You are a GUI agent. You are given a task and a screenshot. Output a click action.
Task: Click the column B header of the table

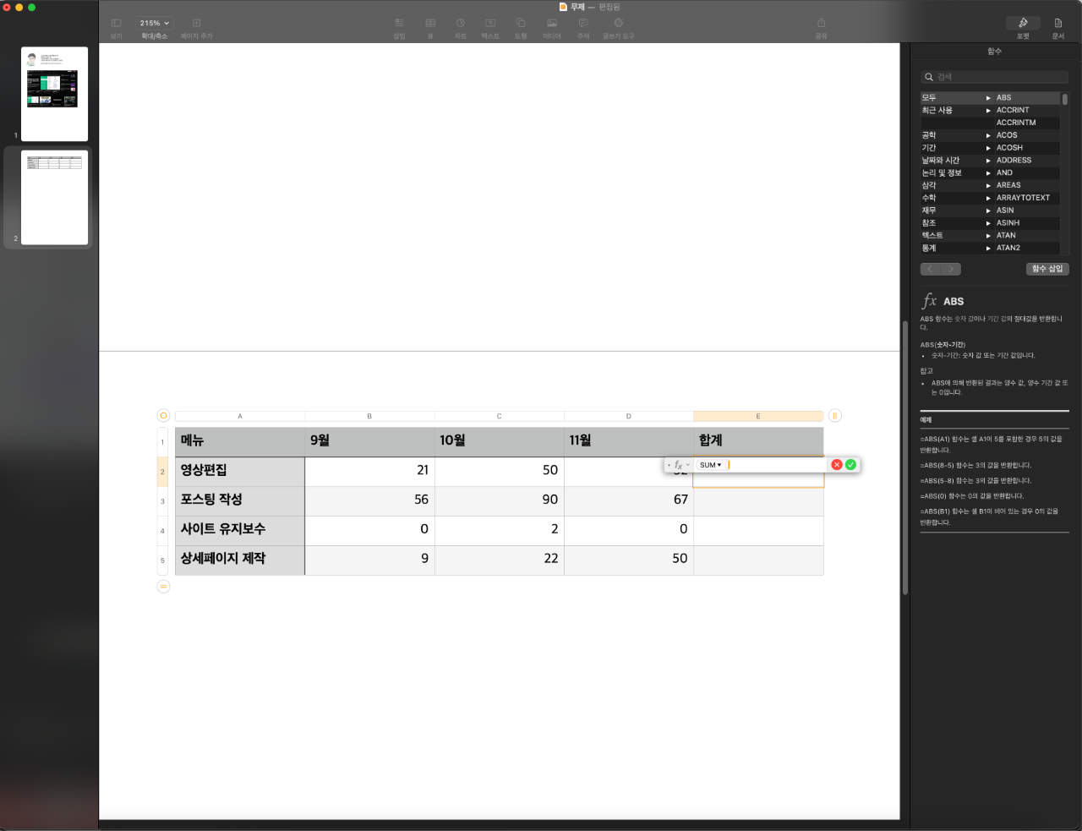[369, 416]
